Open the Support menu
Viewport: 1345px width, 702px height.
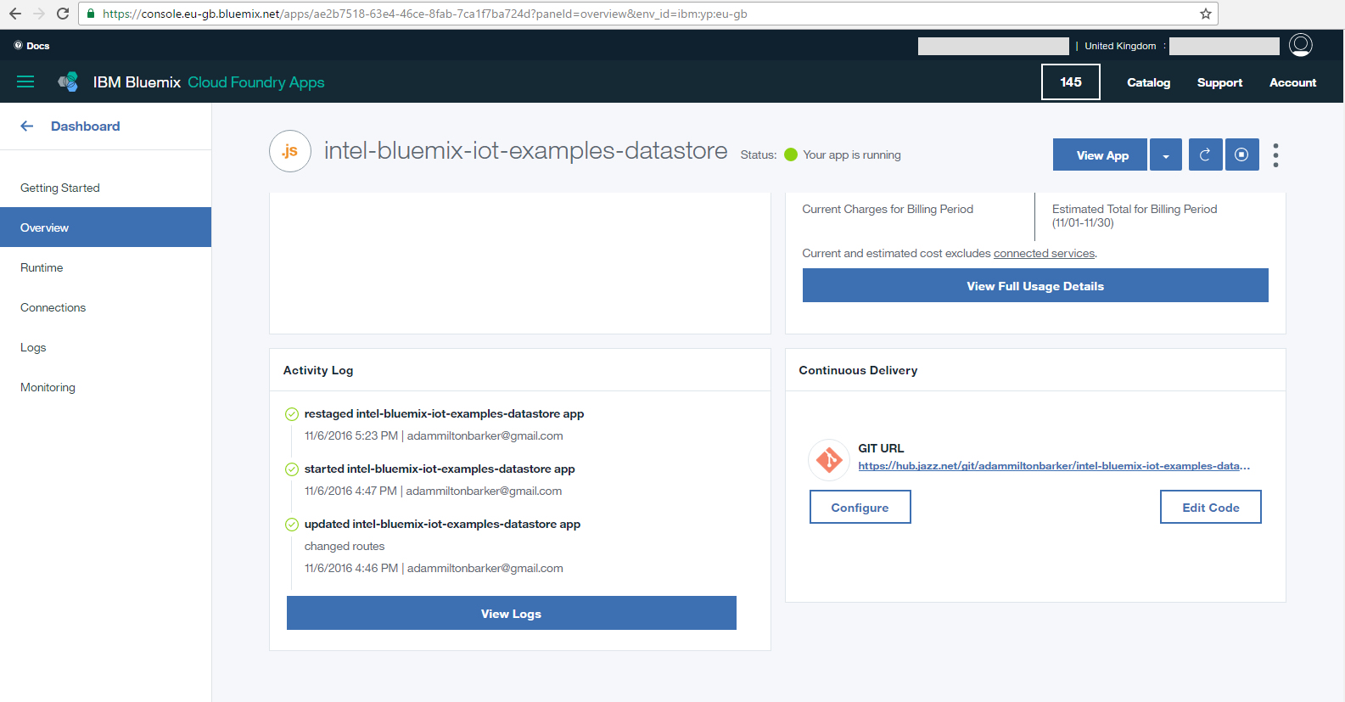click(x=1219, y=82)
